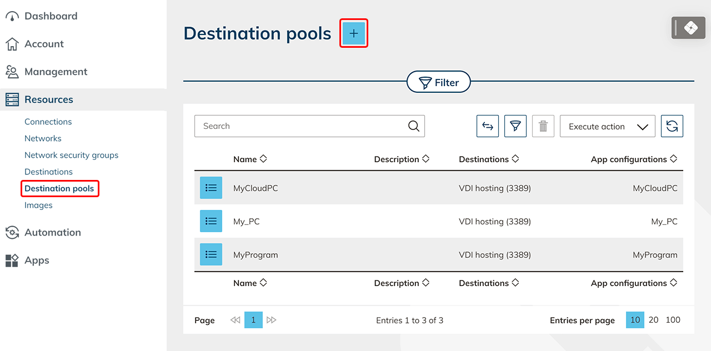
Task: Open the Images link in sidebar
Action: click(x=38, y=205)
